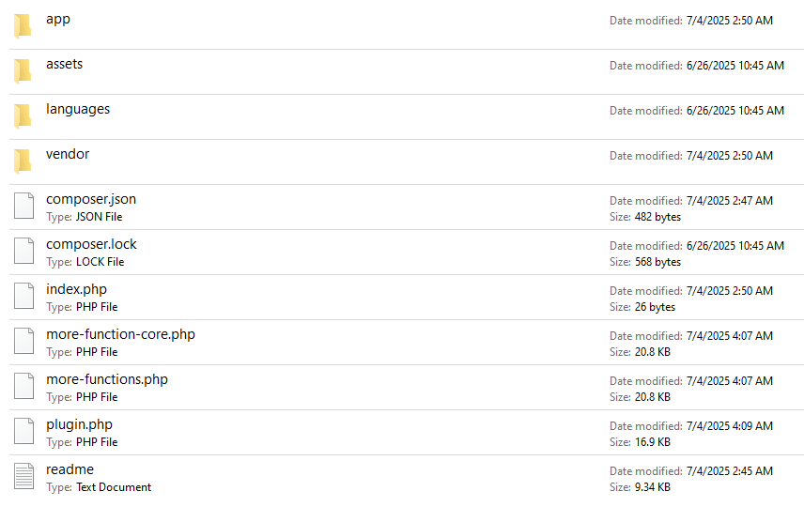Click the assets folder icon
The height and width of the screenshot is (522, 804).
[23, 71]
